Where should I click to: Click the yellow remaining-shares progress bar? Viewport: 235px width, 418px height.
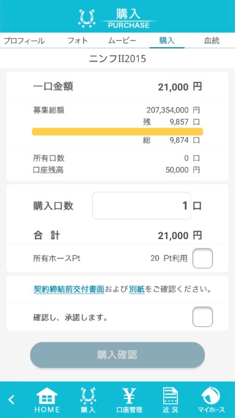[117, 132]
